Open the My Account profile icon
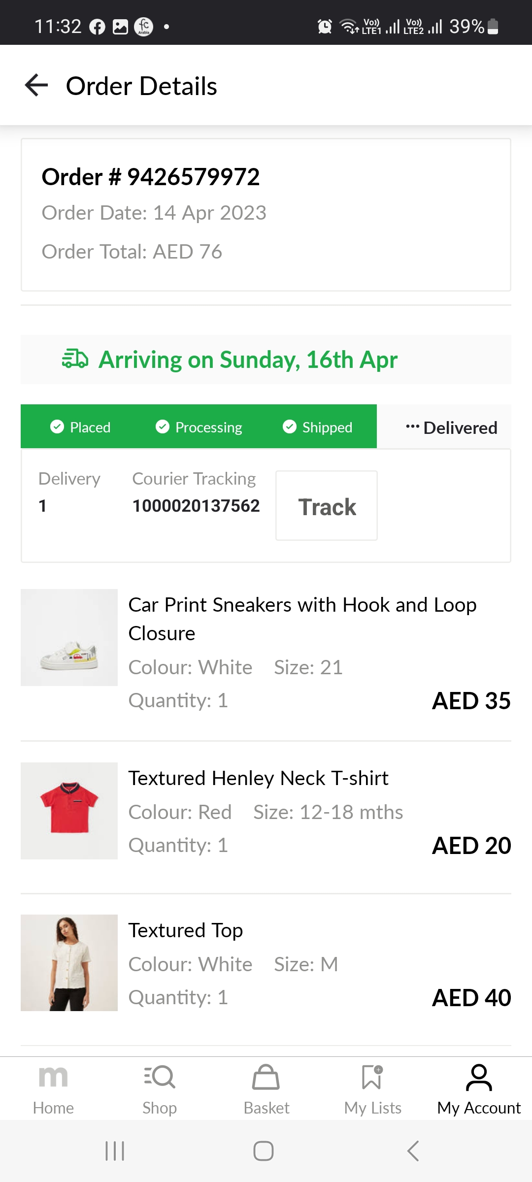The image size is (532, 1182). (x=479, y=1077)
